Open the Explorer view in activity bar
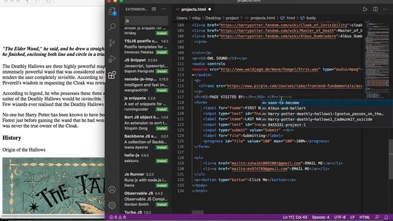The width and height of the screenshot is (393, 221). tap(112, 11)
